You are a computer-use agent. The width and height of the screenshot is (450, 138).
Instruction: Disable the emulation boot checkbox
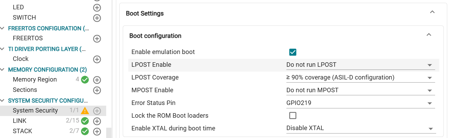point(293,52)
